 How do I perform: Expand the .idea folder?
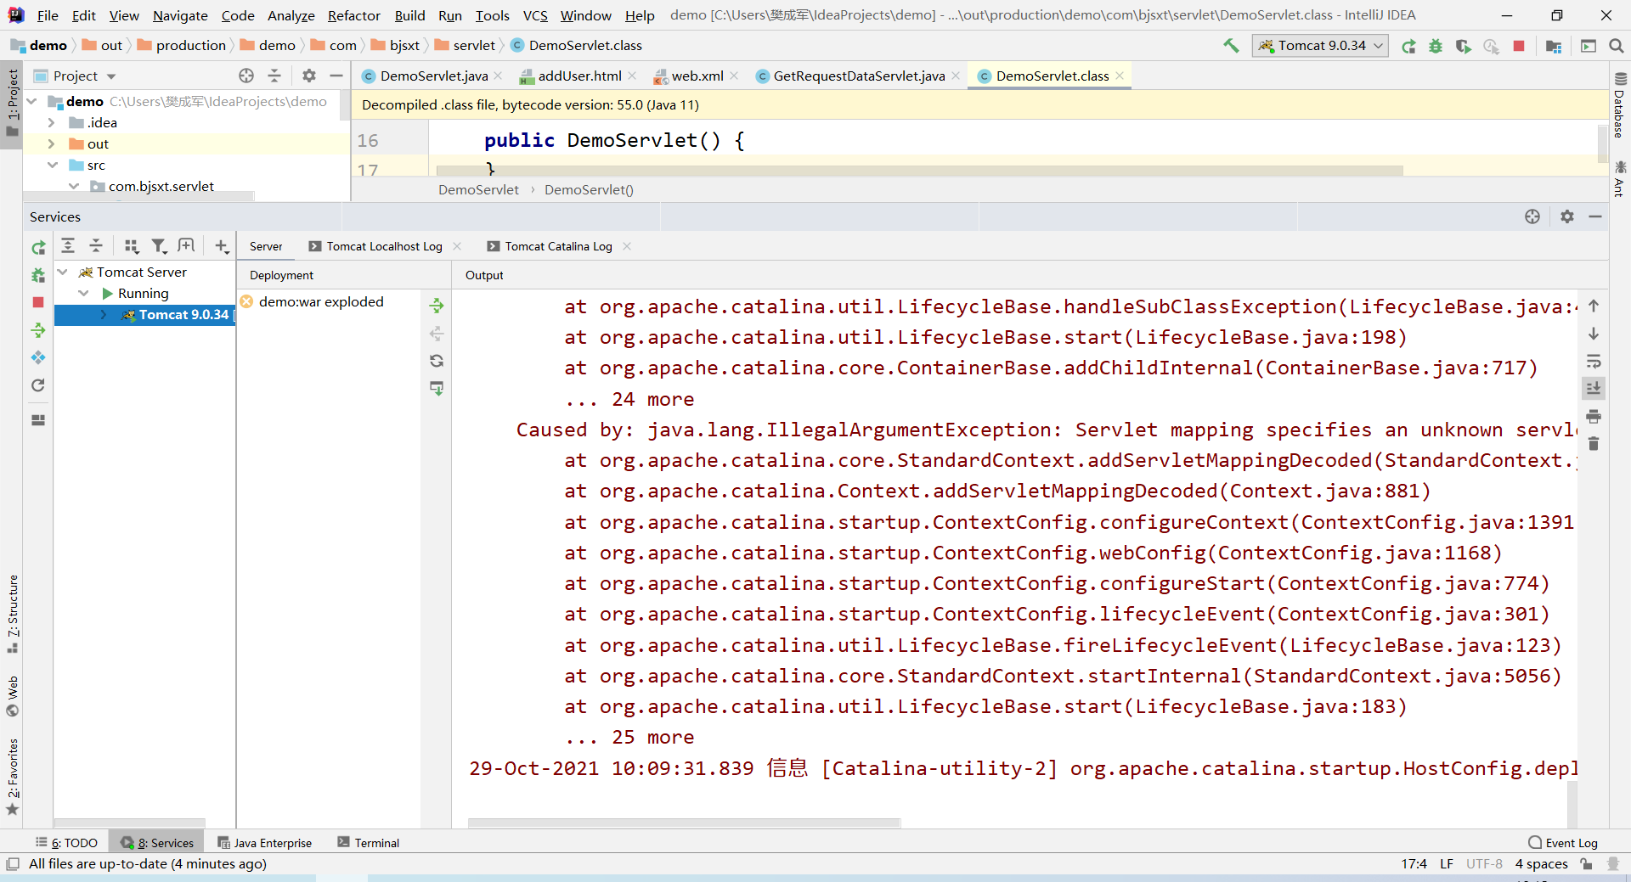[51, 122]
